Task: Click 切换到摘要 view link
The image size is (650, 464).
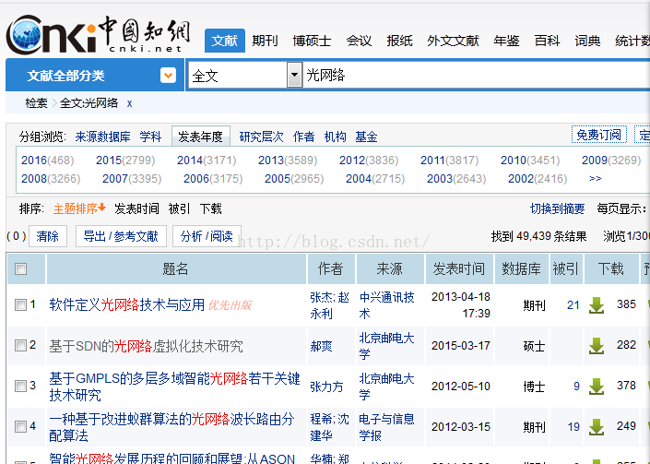Action: click(x=558, y=208)
